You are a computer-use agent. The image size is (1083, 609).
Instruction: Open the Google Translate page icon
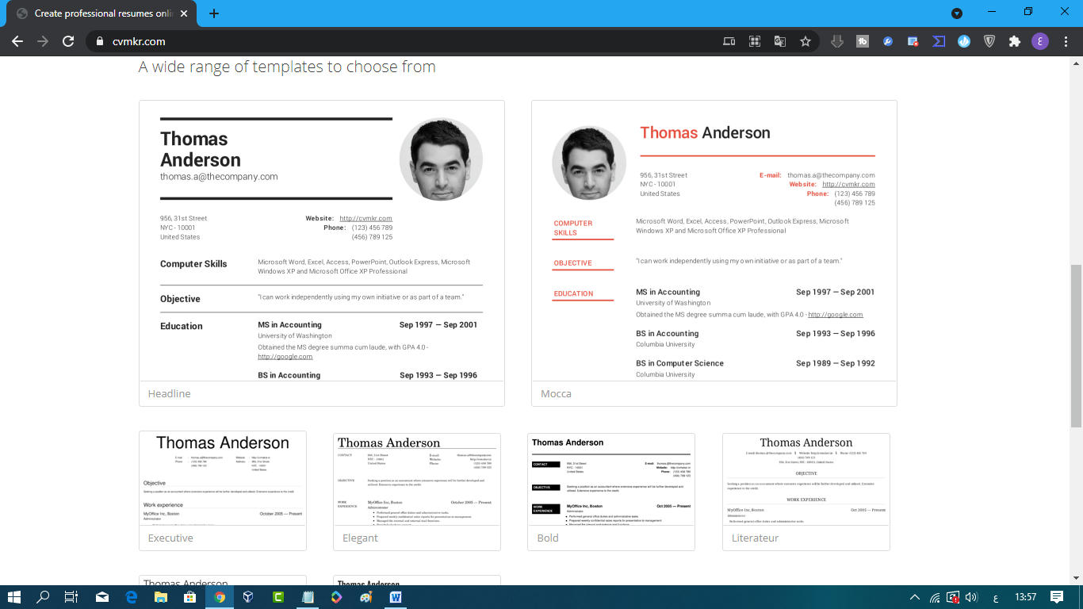click(780, 41)
